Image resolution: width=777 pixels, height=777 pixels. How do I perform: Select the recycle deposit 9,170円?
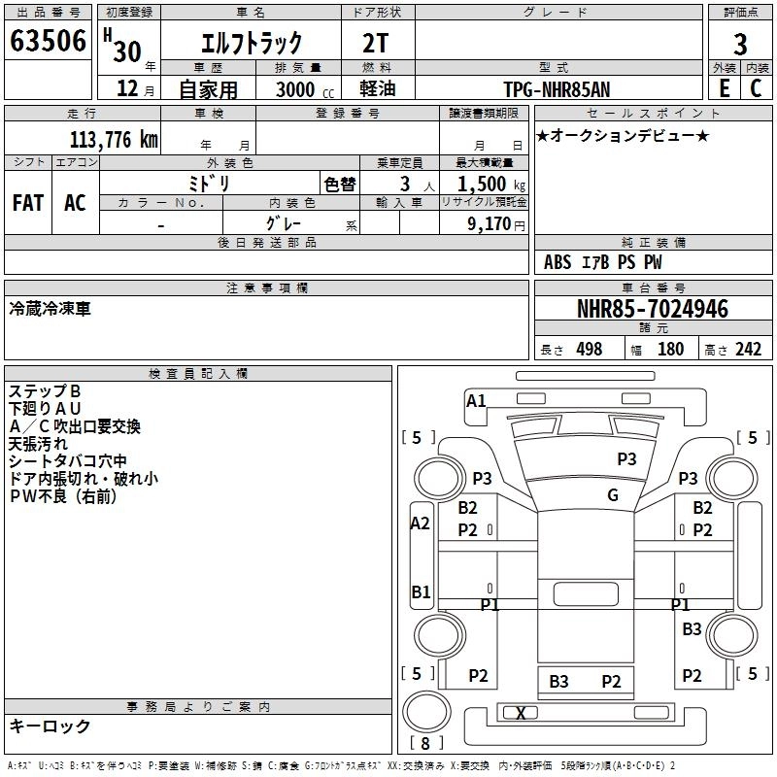click(x=496, y=224)
